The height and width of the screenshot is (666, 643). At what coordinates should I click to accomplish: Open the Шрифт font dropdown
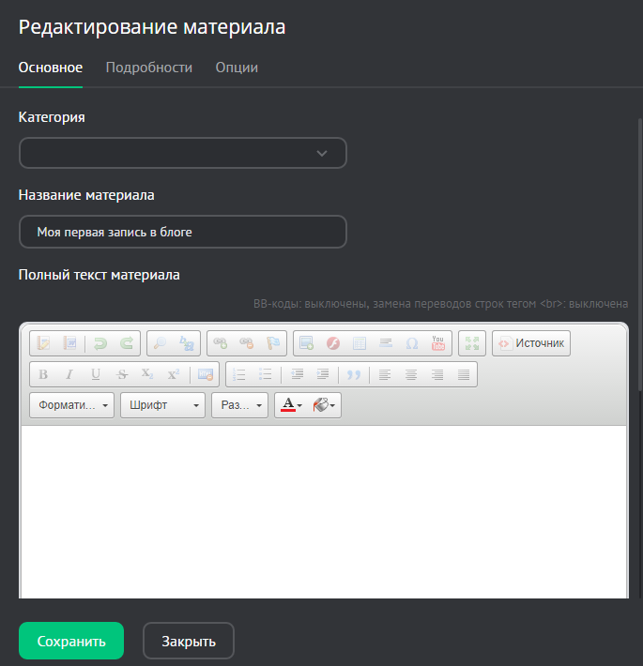coord(162,405)
